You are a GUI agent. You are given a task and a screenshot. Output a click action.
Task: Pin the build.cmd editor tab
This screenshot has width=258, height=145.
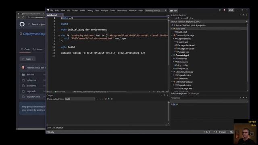pos(59,15)
